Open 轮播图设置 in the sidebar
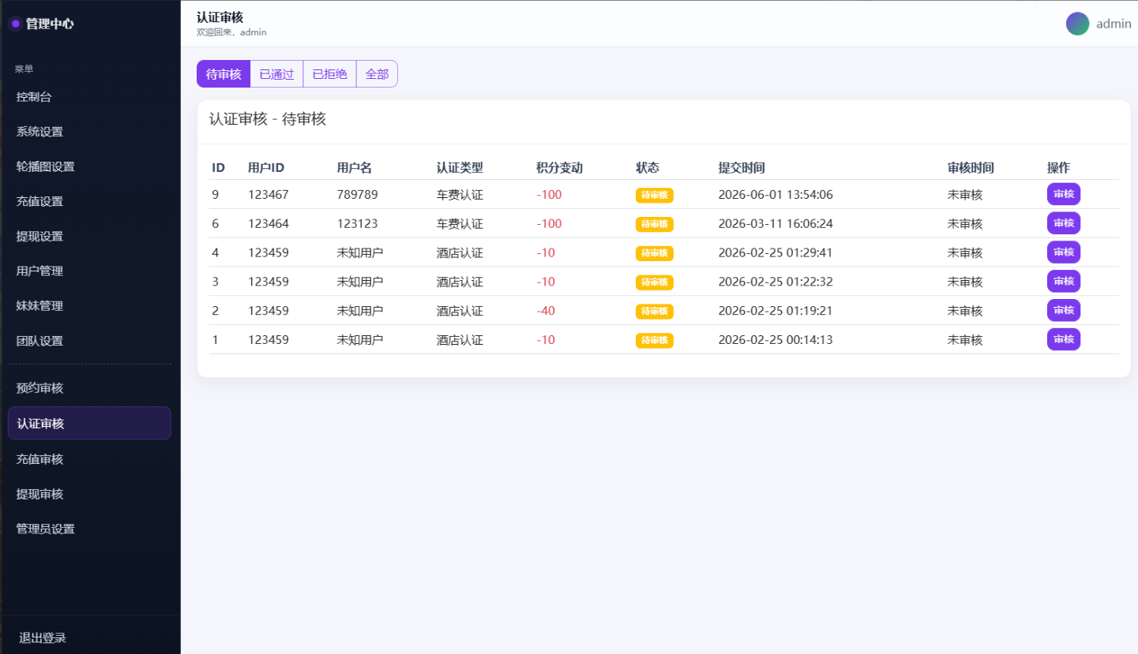This screenshot has height=654, width=1138. pyautogui.click(x=90, y=166)
